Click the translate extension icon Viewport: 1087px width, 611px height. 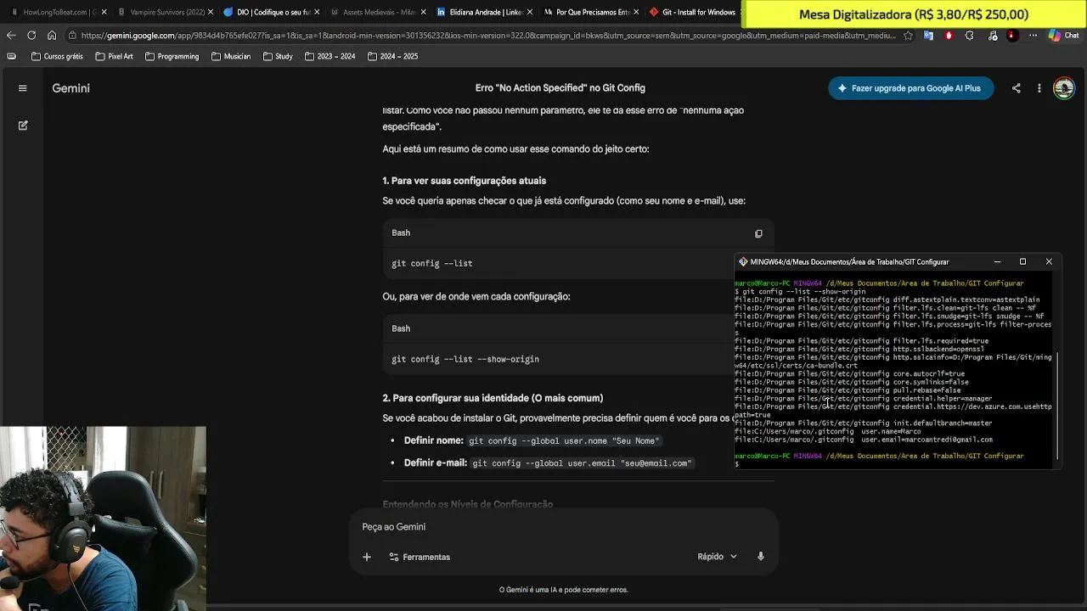[x=928, y=36]
